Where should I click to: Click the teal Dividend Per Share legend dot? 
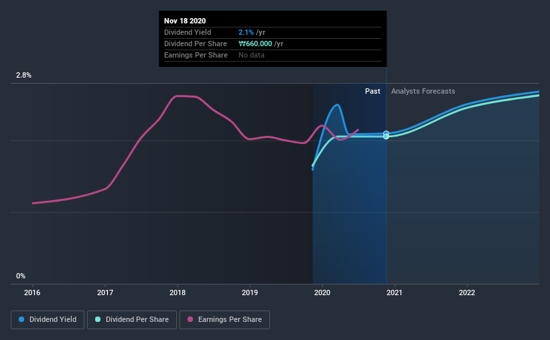click(x=98, y=319)
